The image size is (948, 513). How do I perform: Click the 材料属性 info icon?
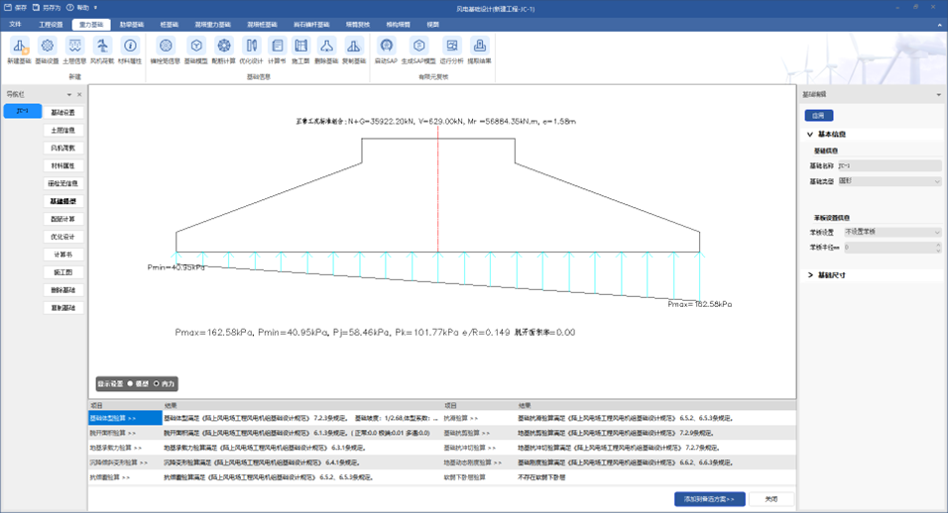coord(130,50)
